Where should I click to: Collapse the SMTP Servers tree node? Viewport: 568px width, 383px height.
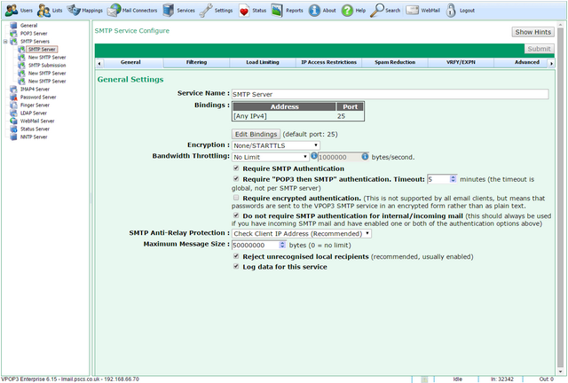coord(5,42)
